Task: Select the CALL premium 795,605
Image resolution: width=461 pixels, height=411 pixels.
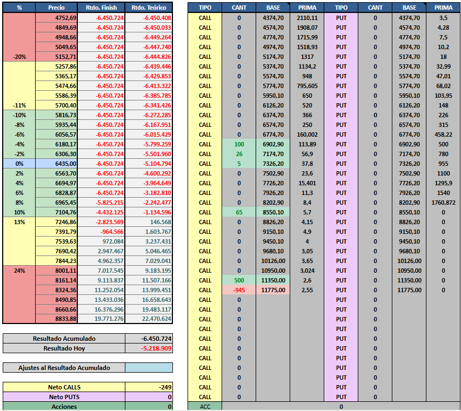Action: 307,86
